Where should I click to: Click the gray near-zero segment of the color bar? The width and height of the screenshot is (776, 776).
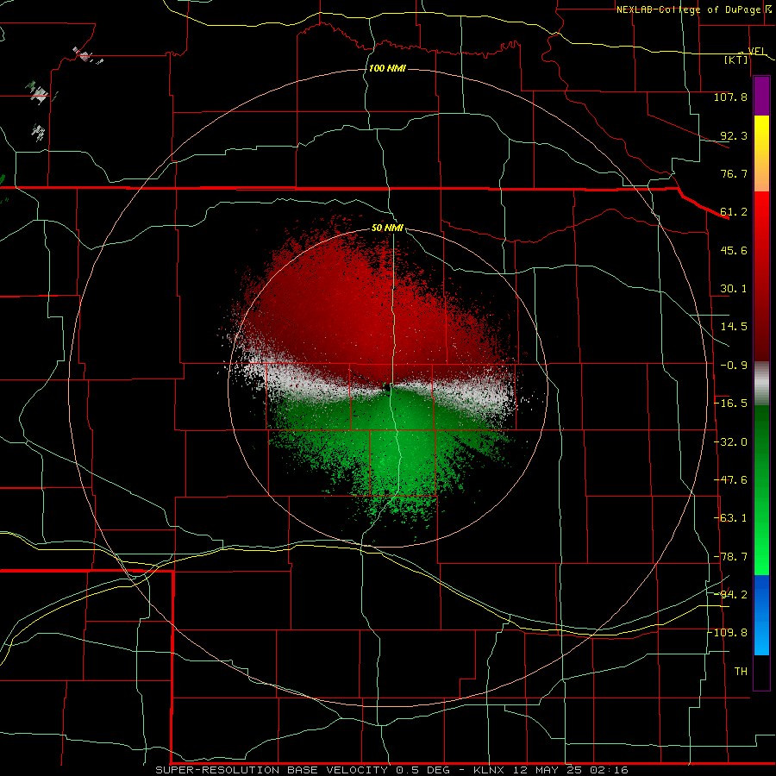(761, 384)
